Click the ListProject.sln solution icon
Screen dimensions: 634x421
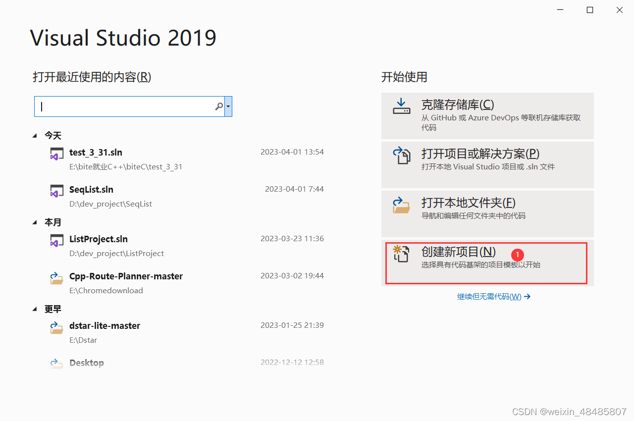56,240
